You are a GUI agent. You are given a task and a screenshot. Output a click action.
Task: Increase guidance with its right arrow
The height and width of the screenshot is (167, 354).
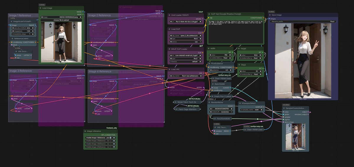click(230, 70)
